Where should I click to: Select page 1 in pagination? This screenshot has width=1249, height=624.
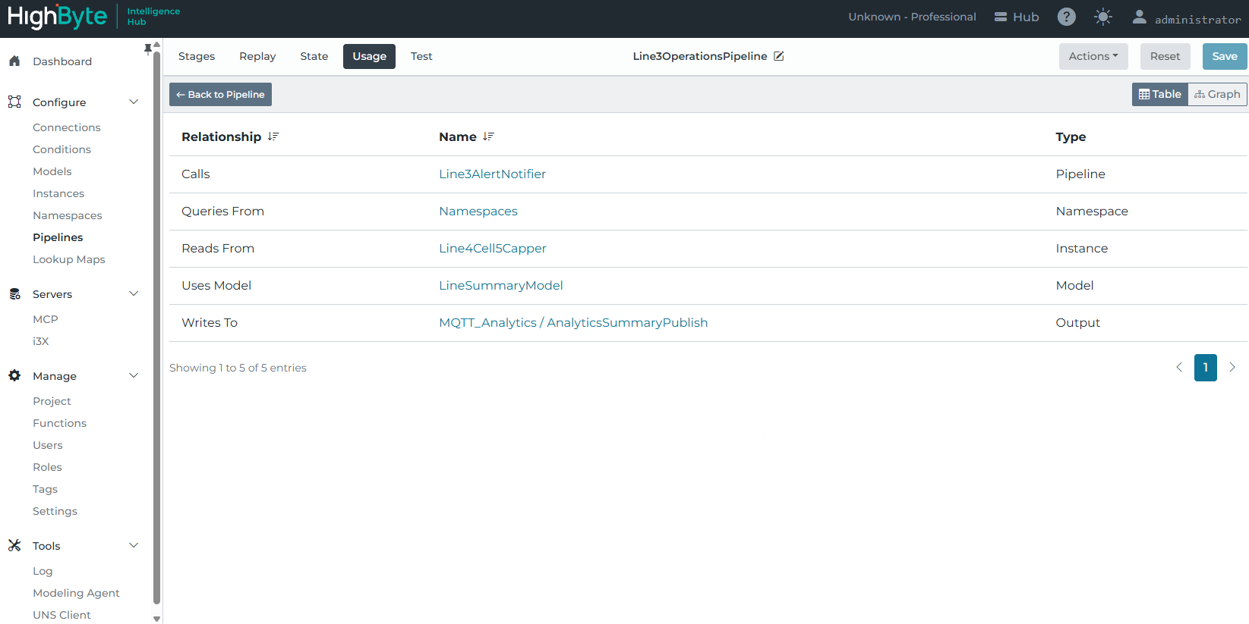(1205, 368)
